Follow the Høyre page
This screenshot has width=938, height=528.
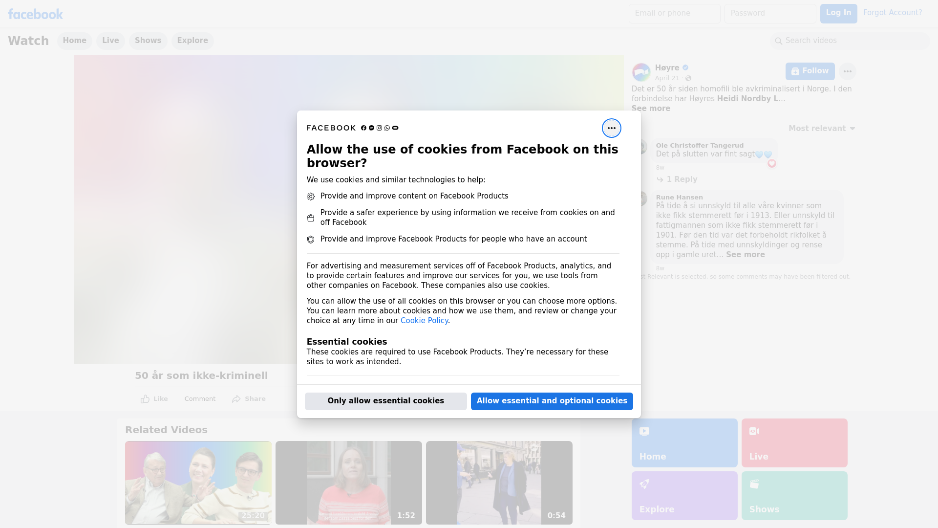point(810,71)
